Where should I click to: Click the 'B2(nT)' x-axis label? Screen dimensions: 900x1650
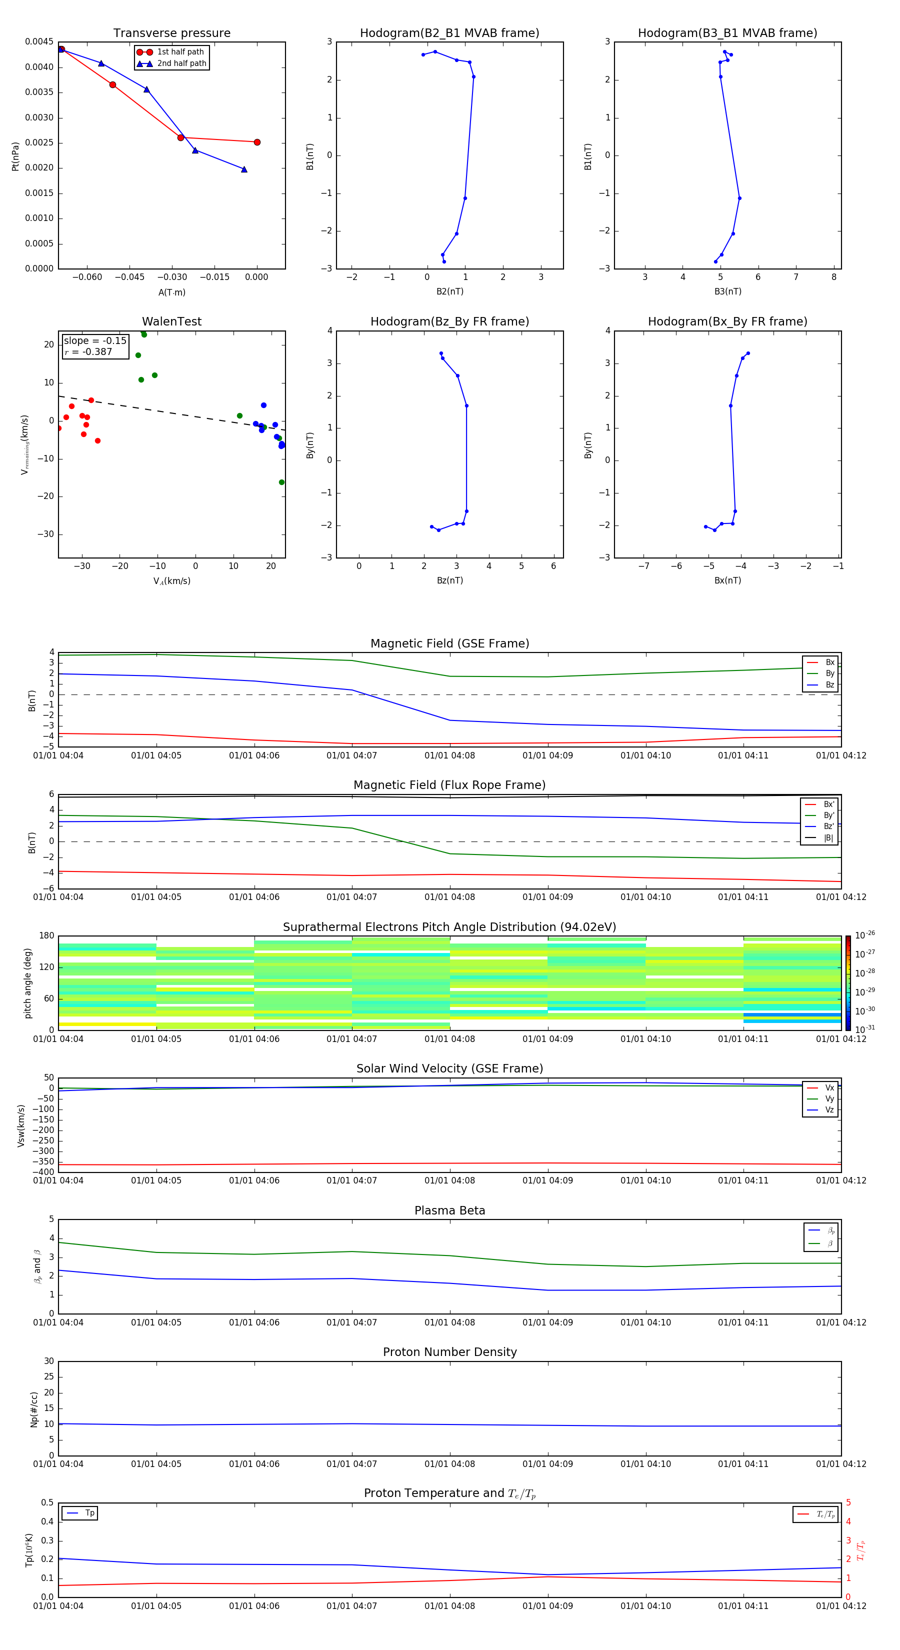tap(449, 291)
